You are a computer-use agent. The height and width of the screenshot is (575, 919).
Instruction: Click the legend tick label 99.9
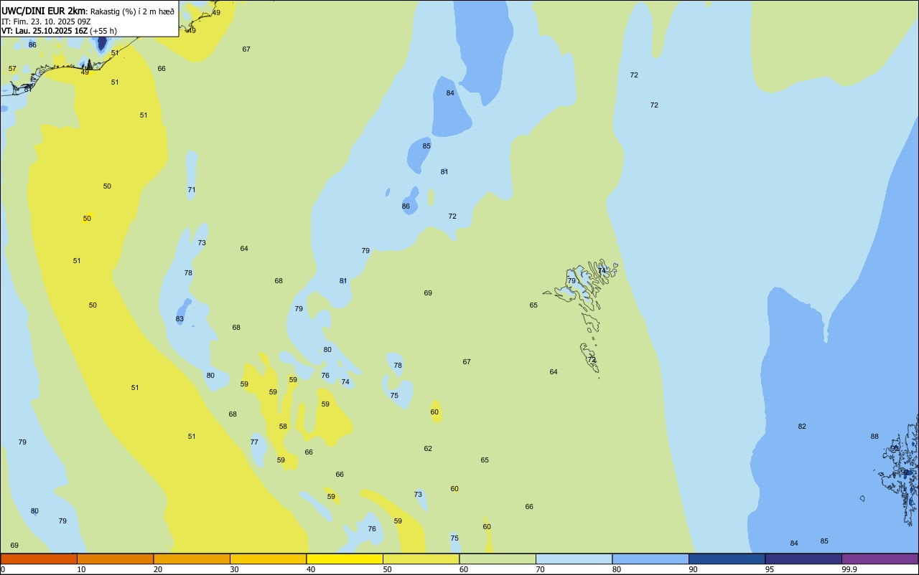[x=849, y=569]
